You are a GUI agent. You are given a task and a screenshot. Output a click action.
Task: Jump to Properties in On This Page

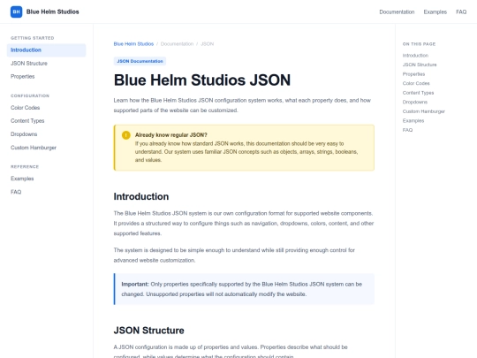coord(413,74)
